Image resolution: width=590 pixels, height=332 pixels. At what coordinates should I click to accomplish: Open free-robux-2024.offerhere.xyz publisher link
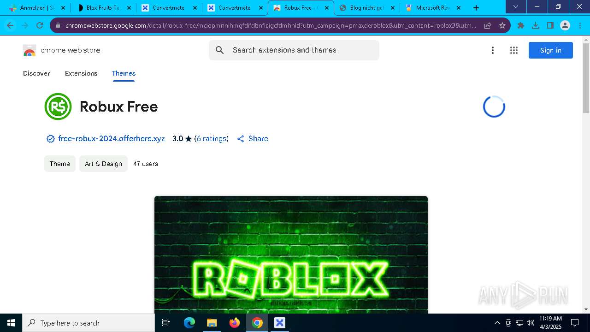tap(112, 139)
